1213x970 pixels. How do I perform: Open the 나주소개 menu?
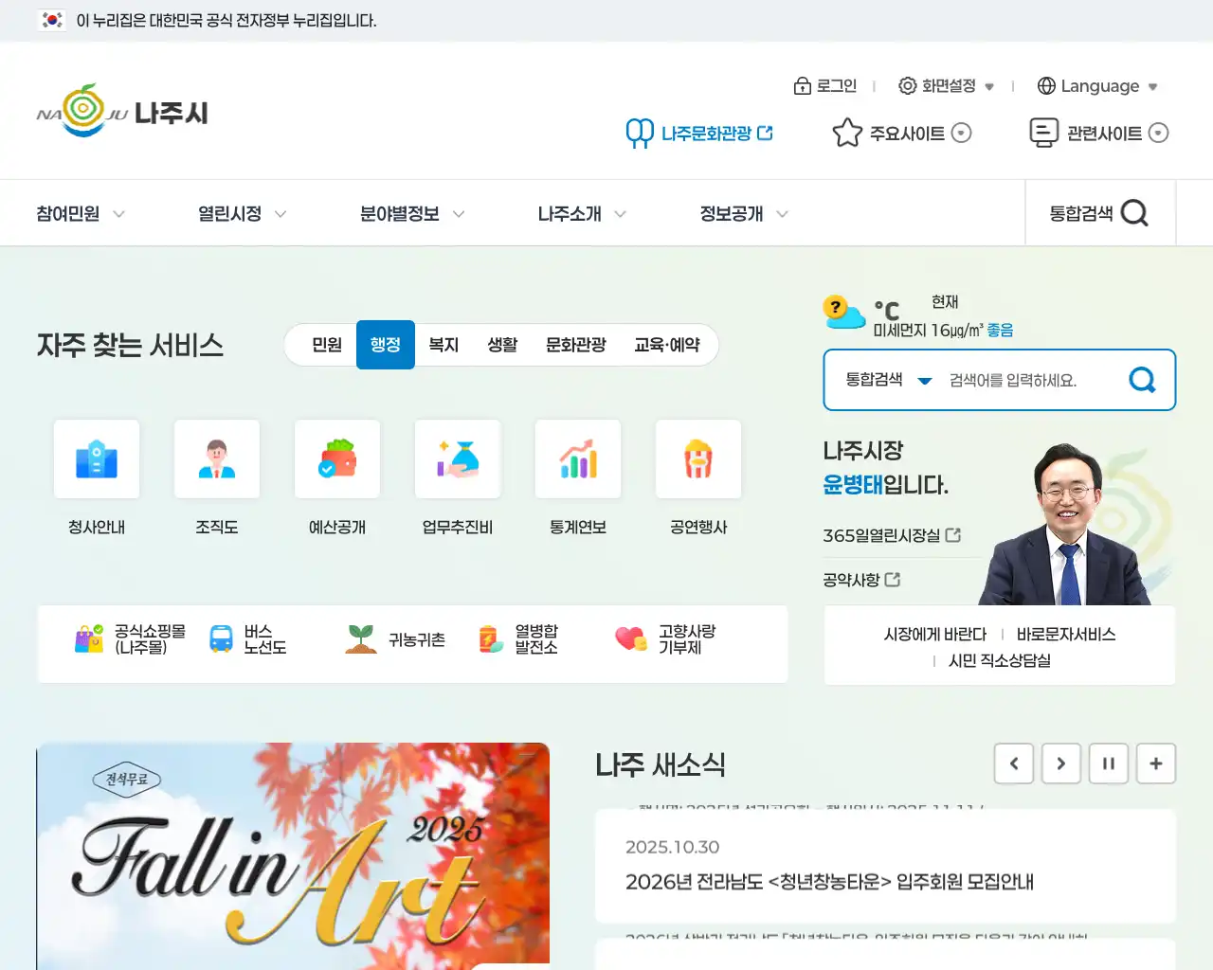pos(570,213)
